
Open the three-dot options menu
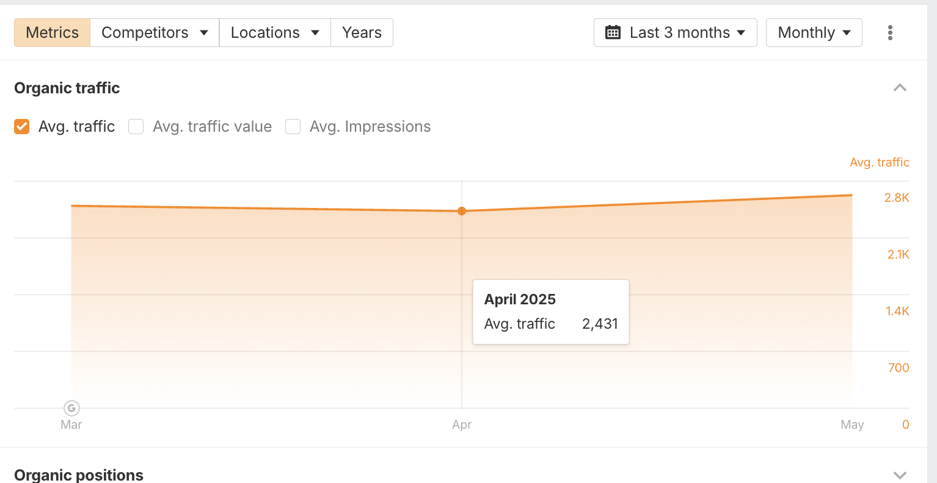pyautogui.click(x=890, y=32)
